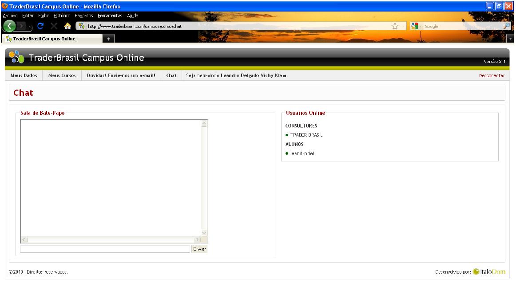This screenshot has width=516, height=282.
Task: Click the TraderBrasil colored circles logo
Action: [16, 57]
